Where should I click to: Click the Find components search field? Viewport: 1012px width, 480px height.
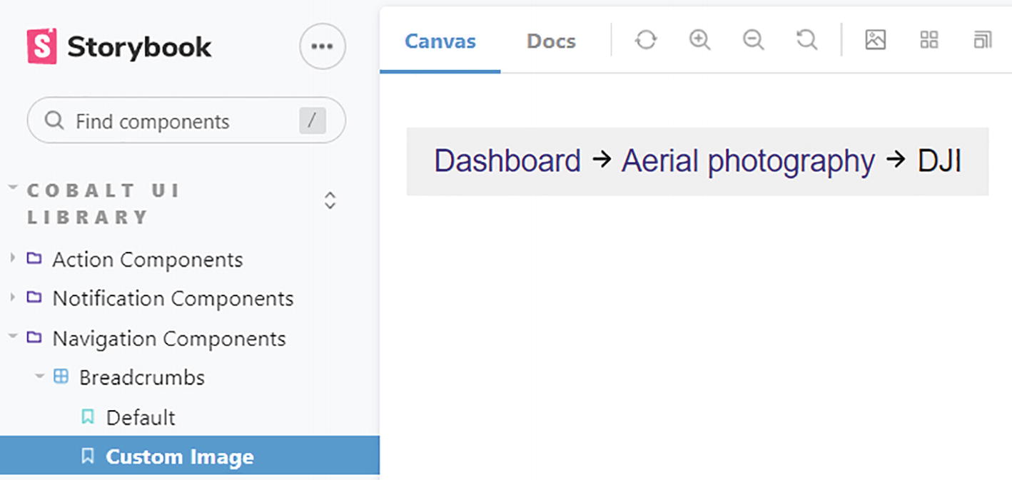click(178, 121)
